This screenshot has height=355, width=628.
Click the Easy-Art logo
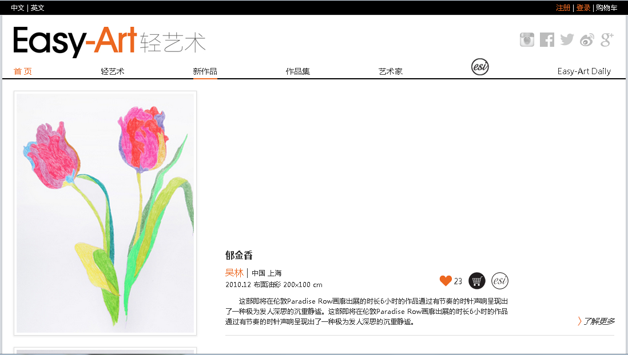click(109, 41)
